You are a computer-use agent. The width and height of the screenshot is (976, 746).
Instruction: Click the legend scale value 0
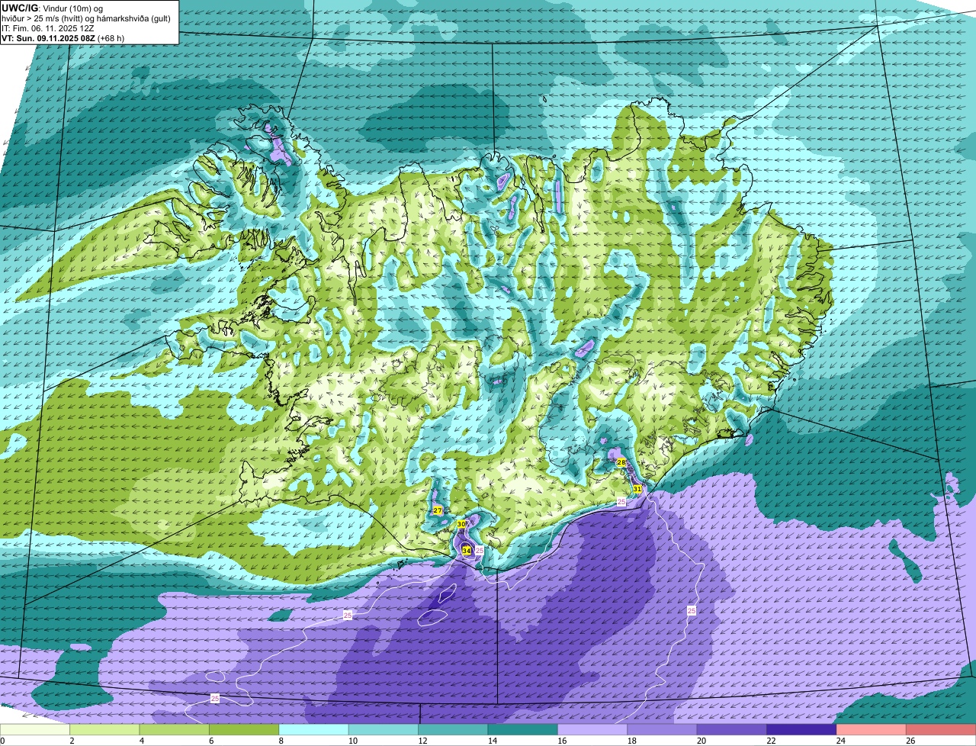[2, 741]
